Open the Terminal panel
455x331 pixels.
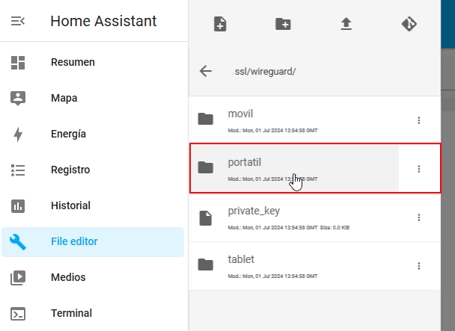[71, 313]
